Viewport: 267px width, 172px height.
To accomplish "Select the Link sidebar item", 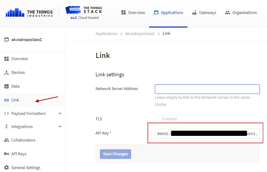I will tap(32, 100).
